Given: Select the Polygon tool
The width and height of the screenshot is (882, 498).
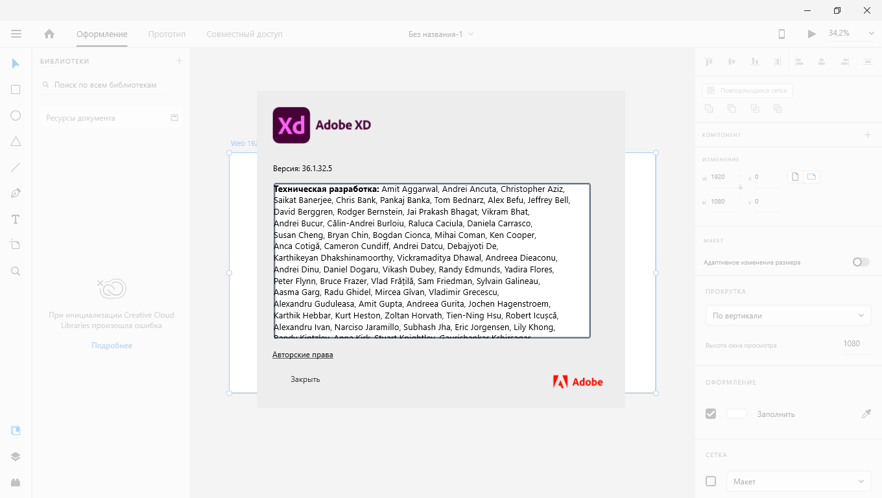Looking at the screenshot, I should tap(16, 141).
